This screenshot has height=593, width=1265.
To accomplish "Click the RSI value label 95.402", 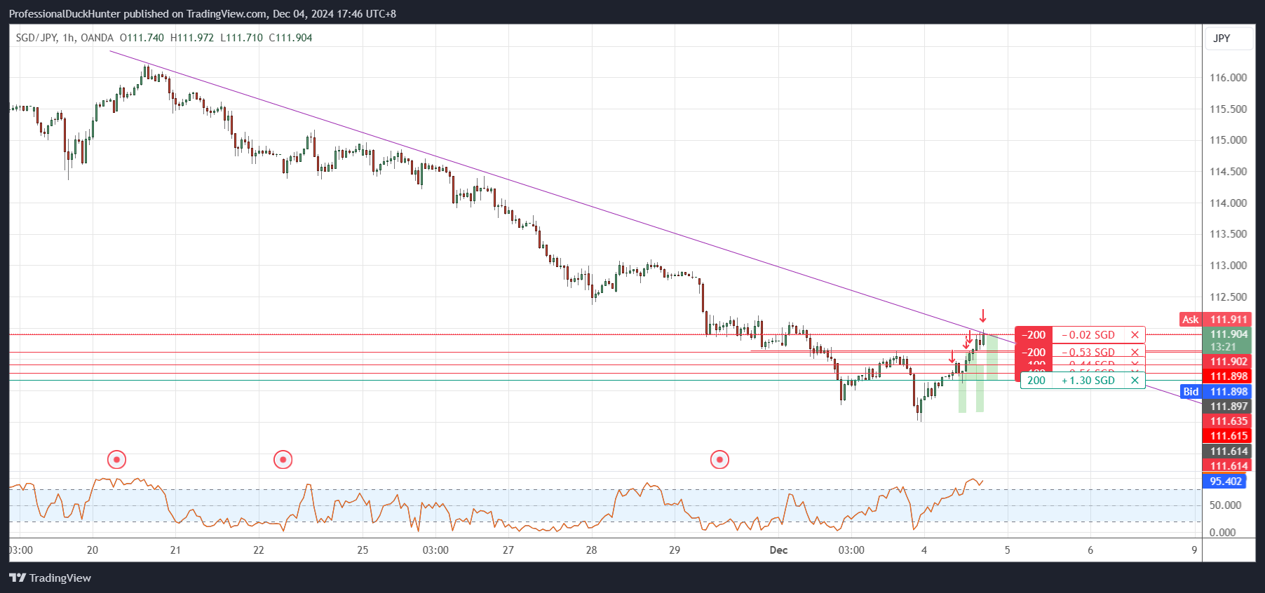I will pos(1225,482).
